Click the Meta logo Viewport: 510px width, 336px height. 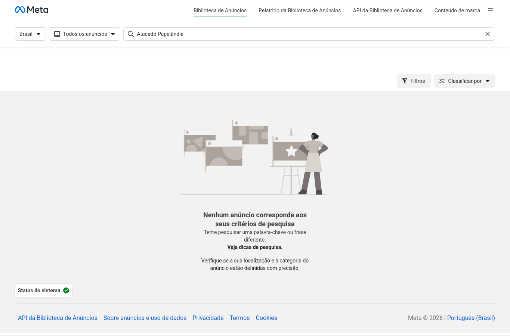31,10
